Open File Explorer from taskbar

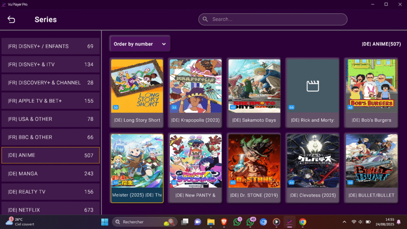click(x=211, y=222)
